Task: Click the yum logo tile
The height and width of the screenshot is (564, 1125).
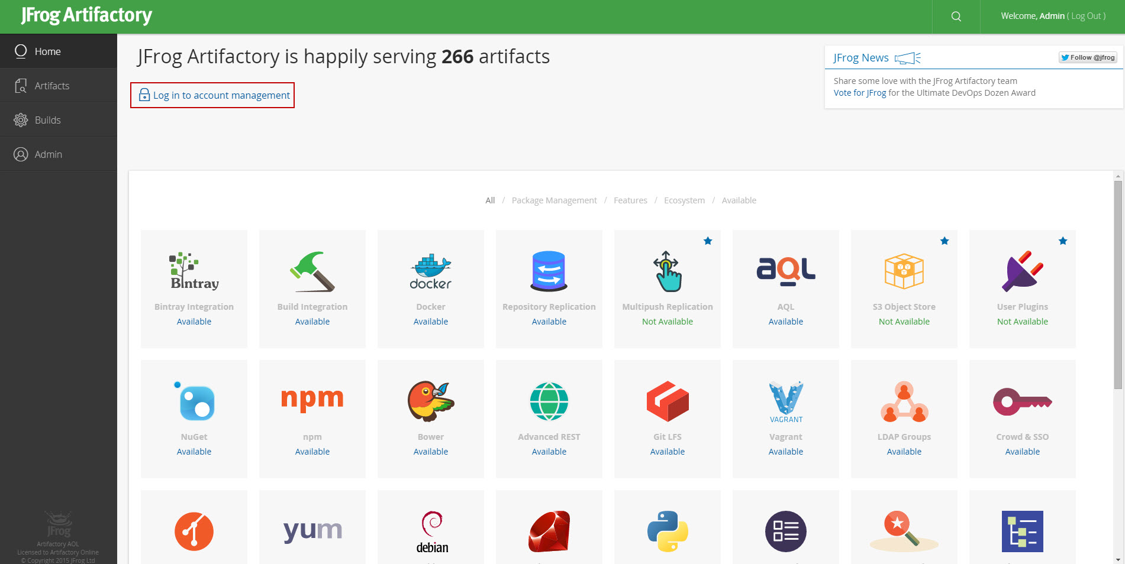Action: click(312, 530)
